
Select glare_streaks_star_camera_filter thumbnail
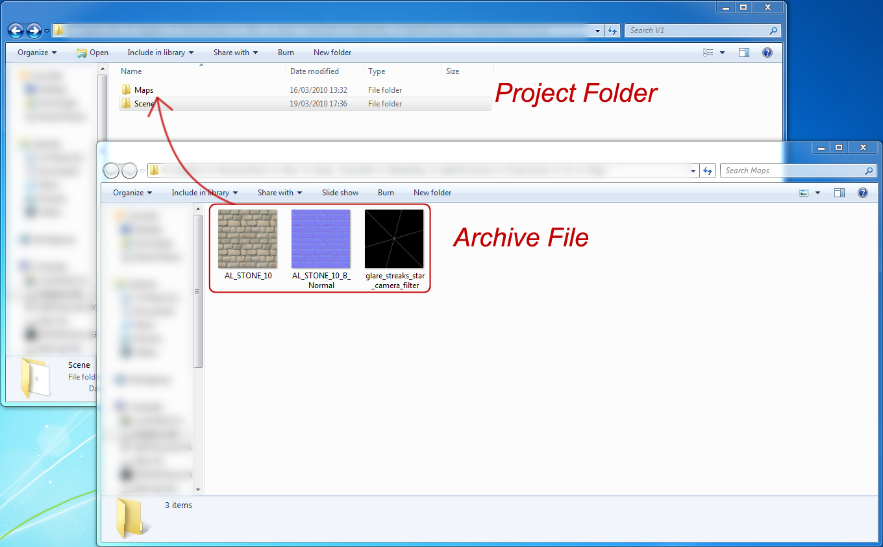(394, 239)
